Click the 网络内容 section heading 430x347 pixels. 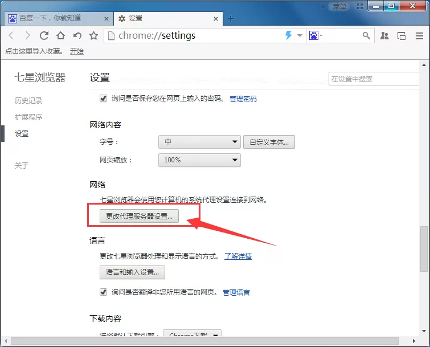105,125
